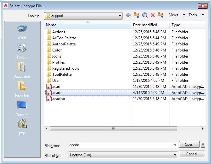Sort by Type column header
Screen dimensions: 211x164
click(188, 25)
